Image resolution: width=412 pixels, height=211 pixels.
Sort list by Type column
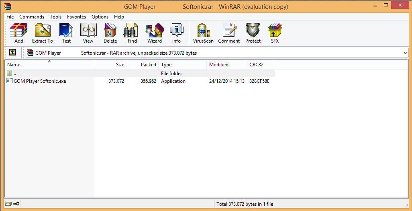[x=182, y=64]
